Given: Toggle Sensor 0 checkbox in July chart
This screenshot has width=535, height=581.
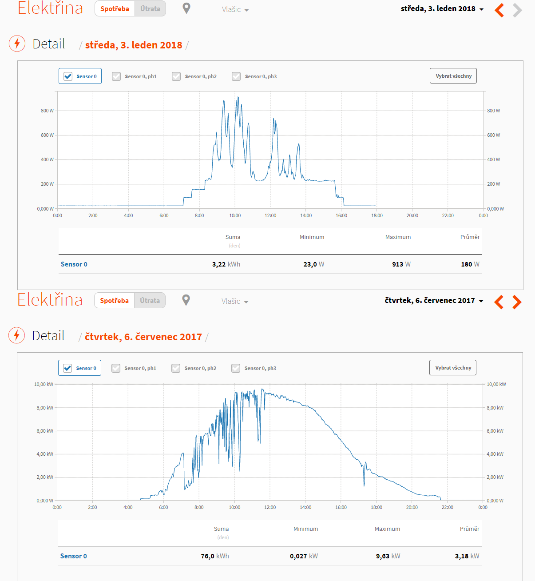Looking at the screenshot, I should (x=67, y=368).
